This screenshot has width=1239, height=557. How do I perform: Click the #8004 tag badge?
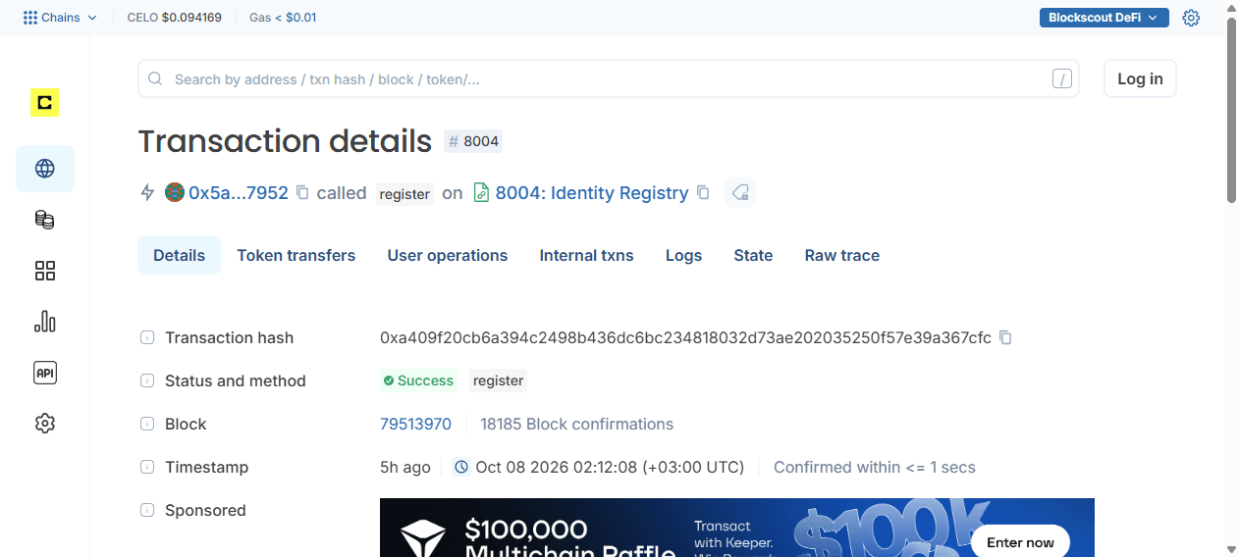click(473, 141)
